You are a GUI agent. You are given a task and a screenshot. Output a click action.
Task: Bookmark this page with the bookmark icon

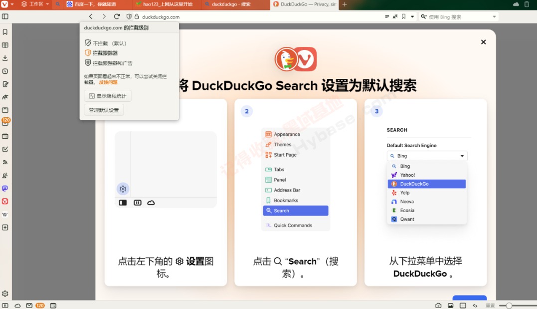tap(404, 16)
